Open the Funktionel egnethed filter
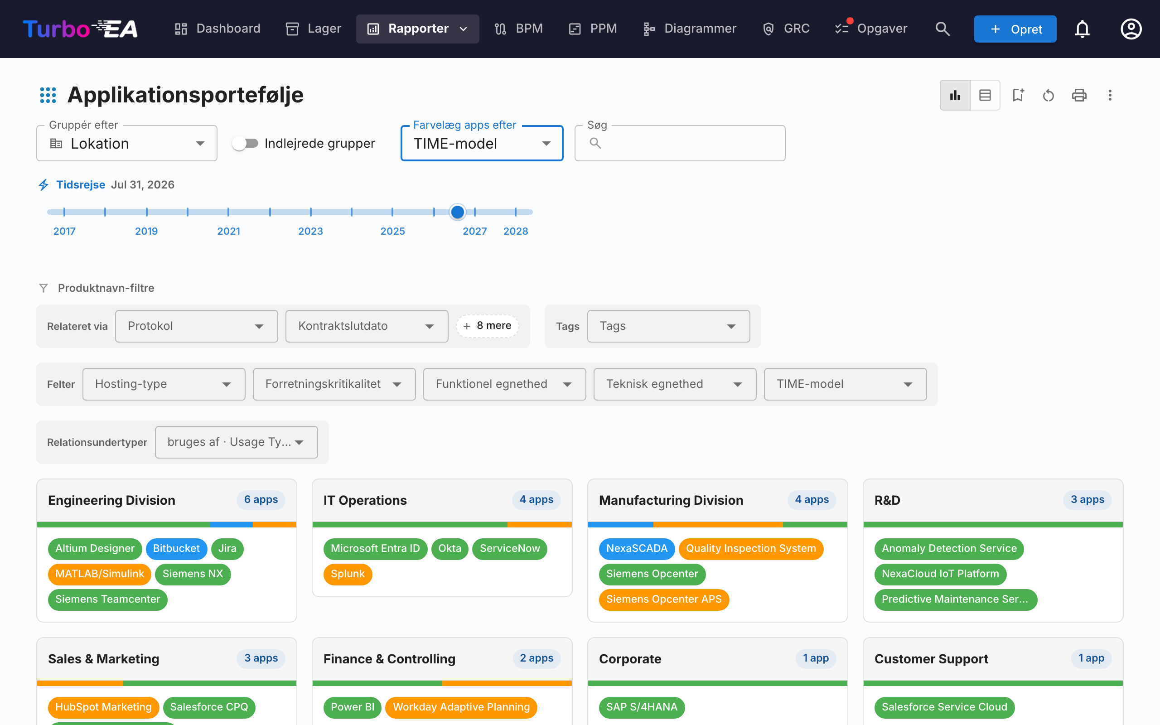Viewport: 1160px width, 725px height. (505, 384)
